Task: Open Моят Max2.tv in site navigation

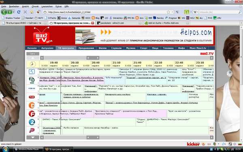Action: click(198, 48)
